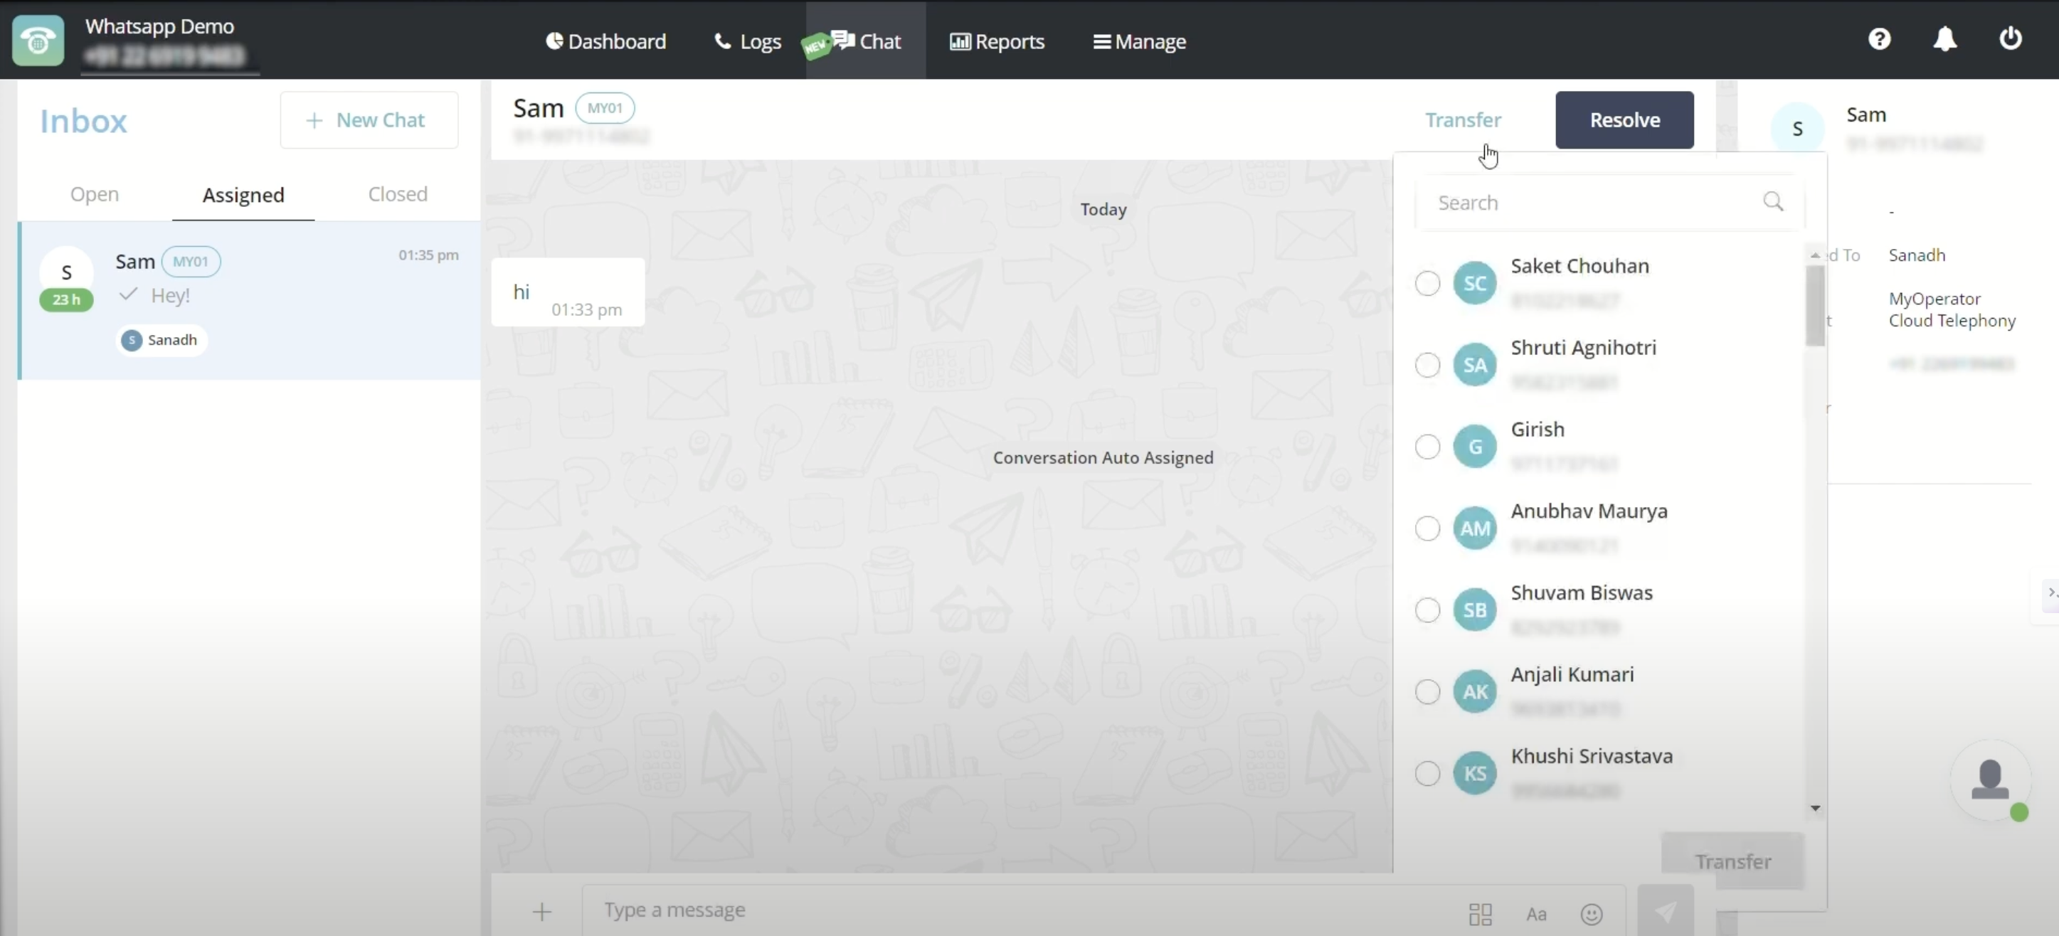Click the send message paper plane icon
2059x936 pixels.
click(x=1665, y=911)
